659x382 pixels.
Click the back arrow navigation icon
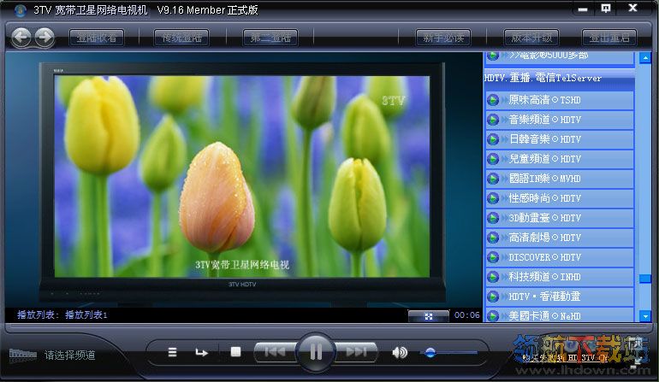pos(21,37)
